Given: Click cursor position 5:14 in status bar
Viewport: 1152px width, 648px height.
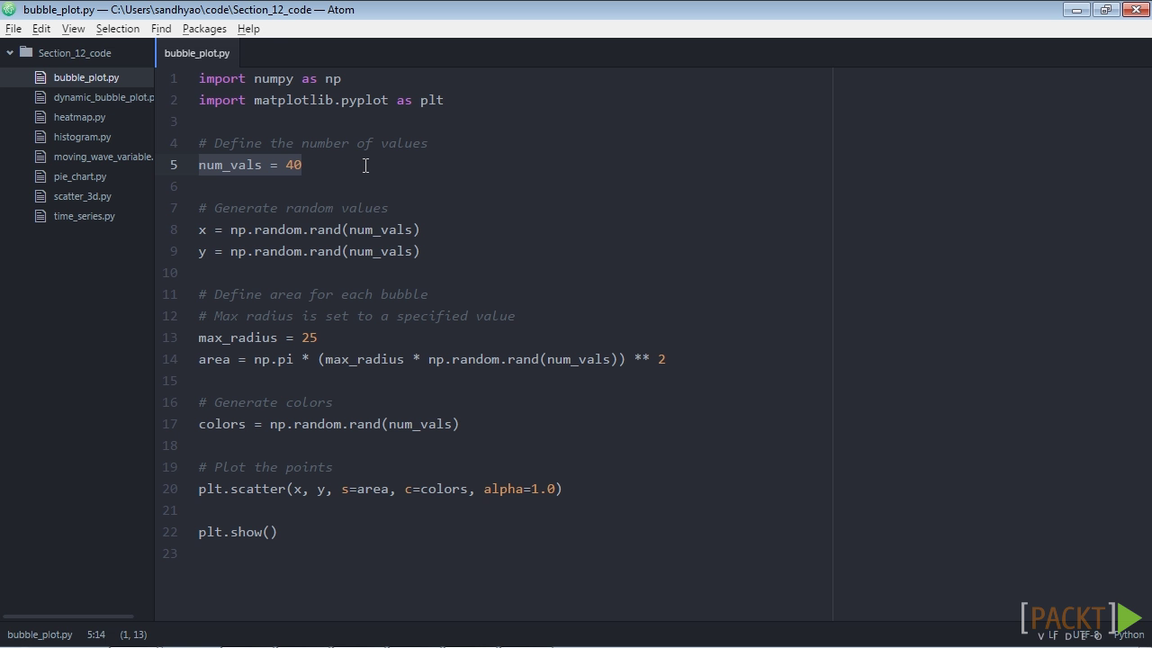Looking at the screenshot, I should click(96, 634).
